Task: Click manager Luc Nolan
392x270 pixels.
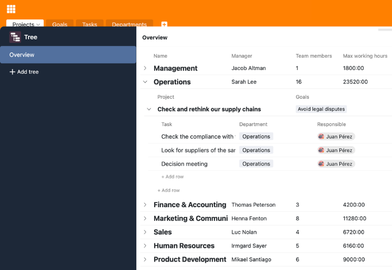Action: pyautogui.click(x=244, y=232)
